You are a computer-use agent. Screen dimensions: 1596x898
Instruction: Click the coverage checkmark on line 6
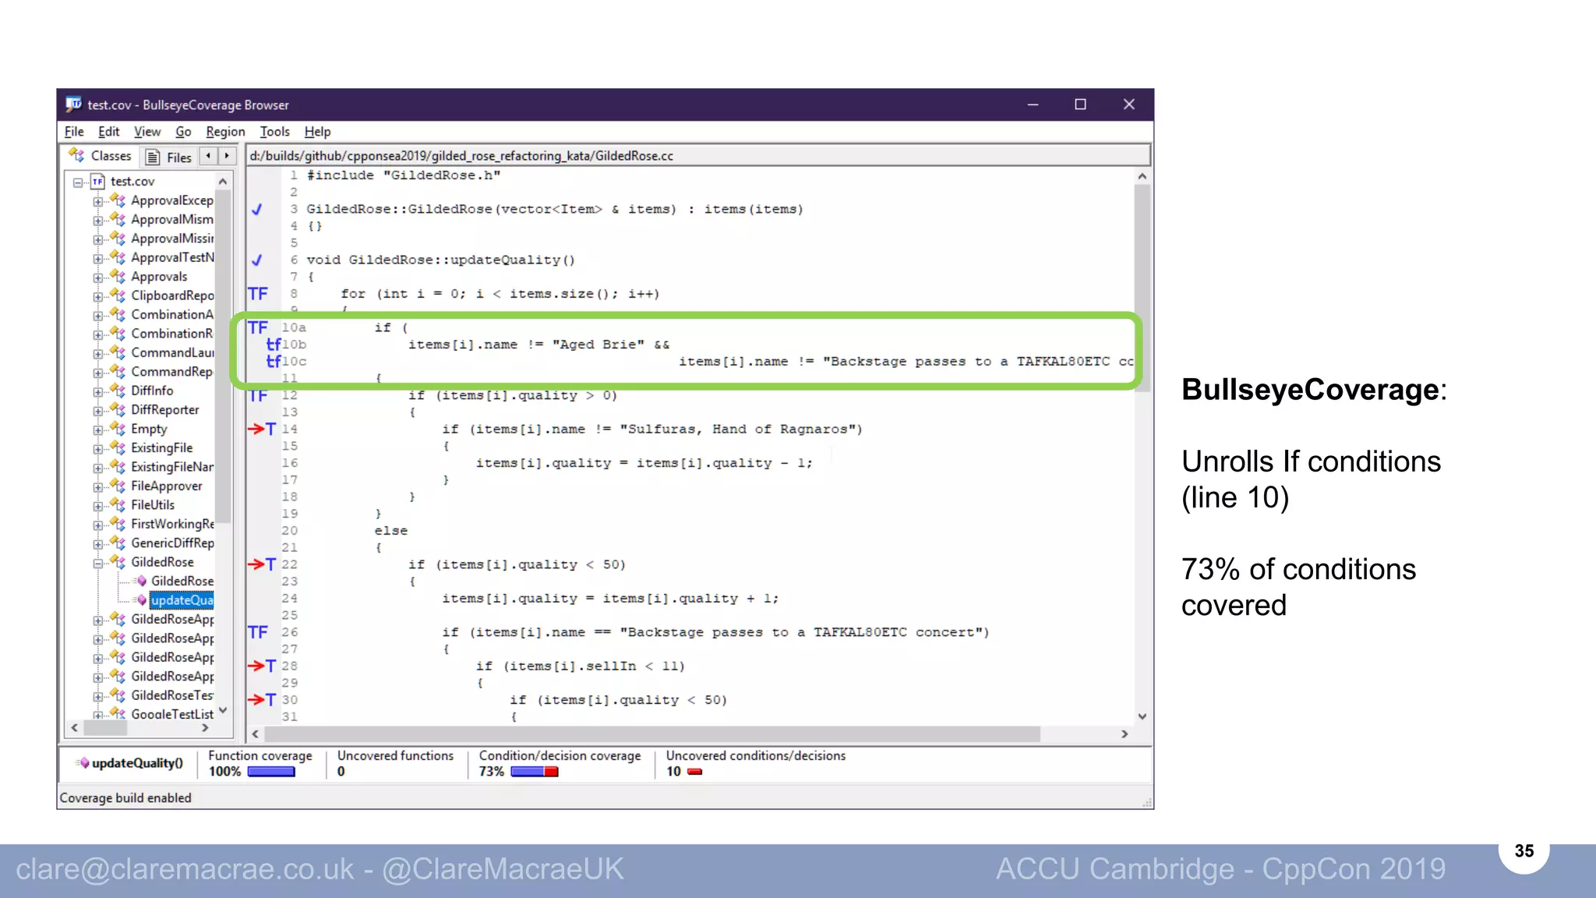click(256, 260)
